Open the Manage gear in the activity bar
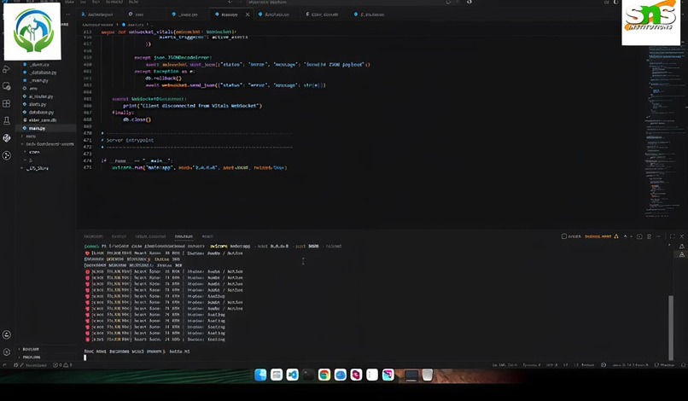The width and height of the screenshot is (688, 401). [7, 352]
